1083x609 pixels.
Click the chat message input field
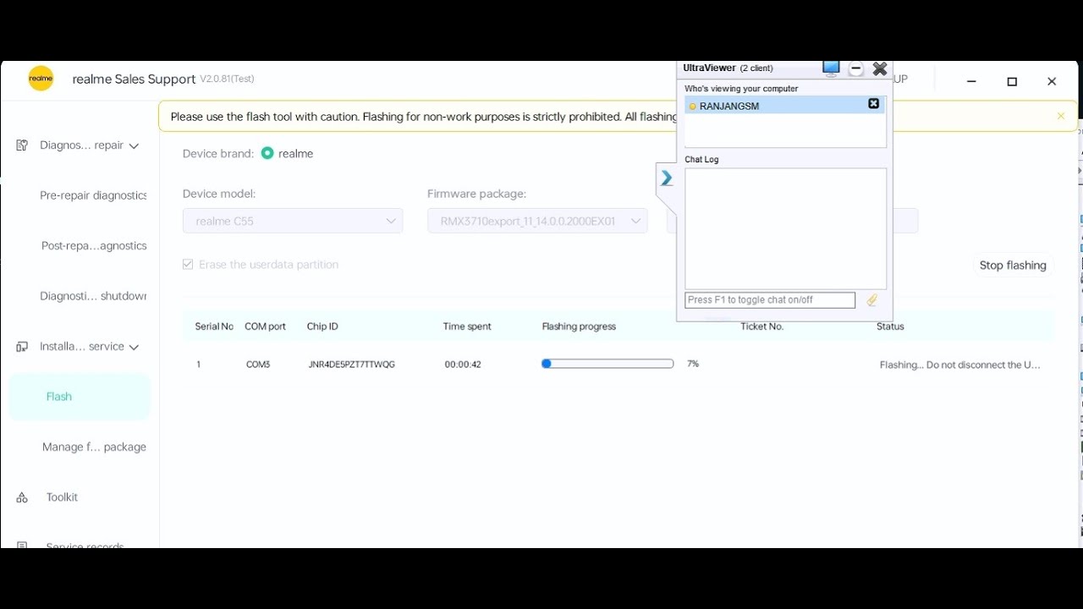point(770,300)
